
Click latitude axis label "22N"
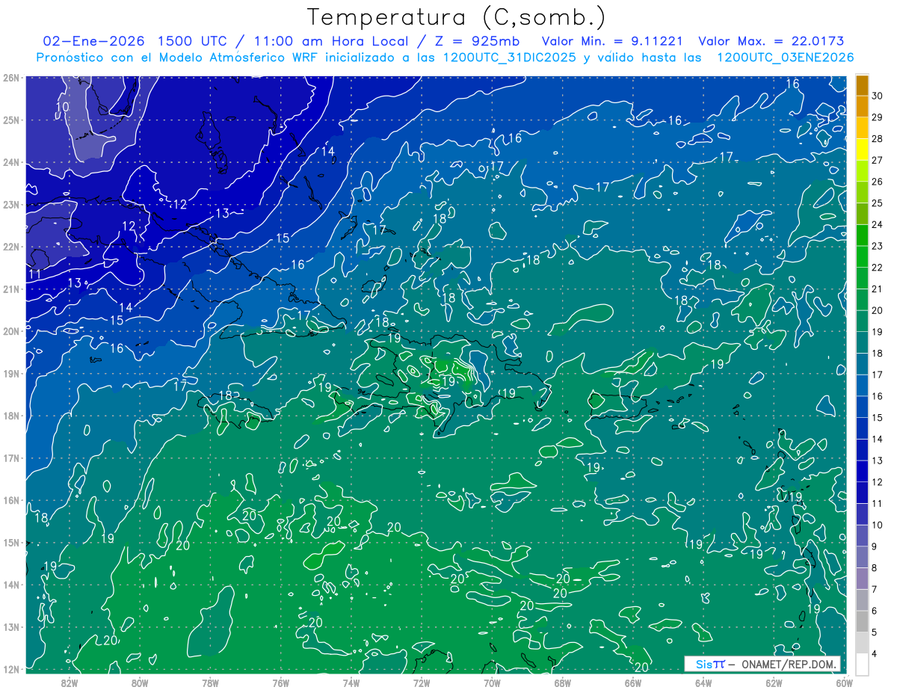tap(10, 247)
